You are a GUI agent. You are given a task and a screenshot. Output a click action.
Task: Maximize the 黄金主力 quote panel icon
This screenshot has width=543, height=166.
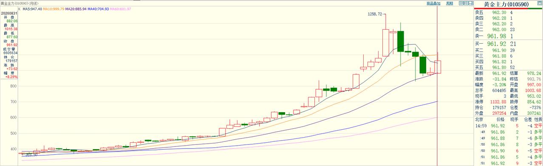pyautogui.click(x=539, y=3)
